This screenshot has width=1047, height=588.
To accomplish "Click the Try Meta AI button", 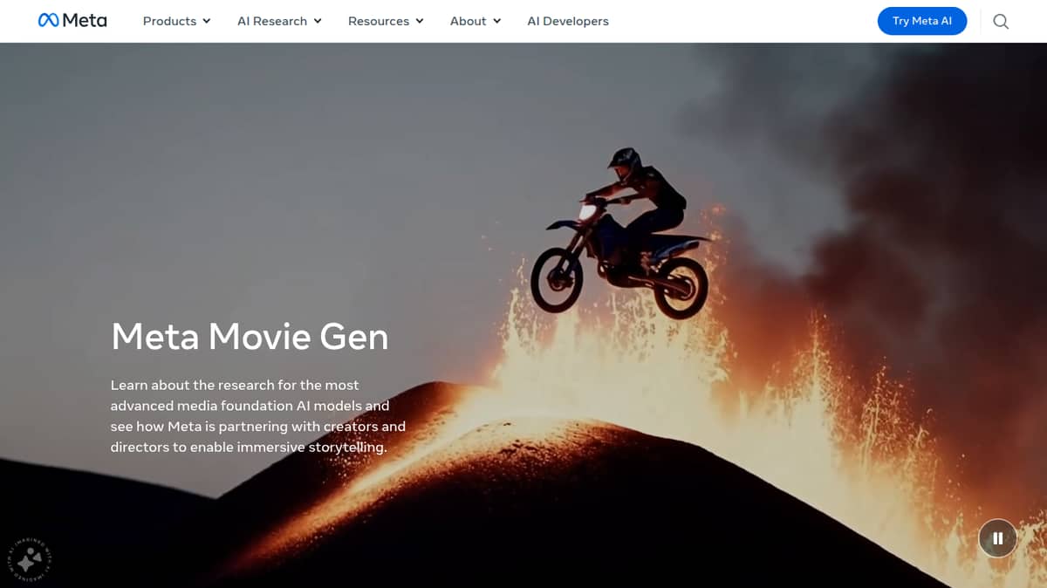I will [922, 21].
